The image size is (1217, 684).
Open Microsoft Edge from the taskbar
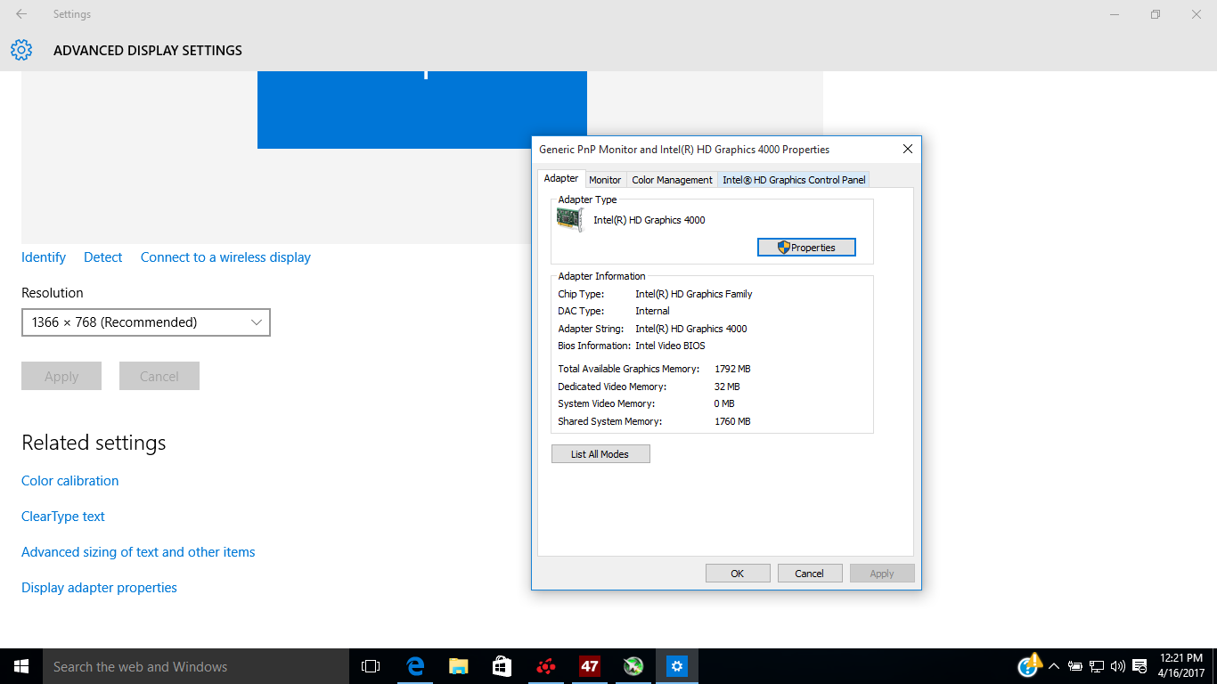[x=414, y=665]
